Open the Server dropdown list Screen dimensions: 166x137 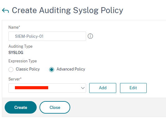(x=47, y=88)
